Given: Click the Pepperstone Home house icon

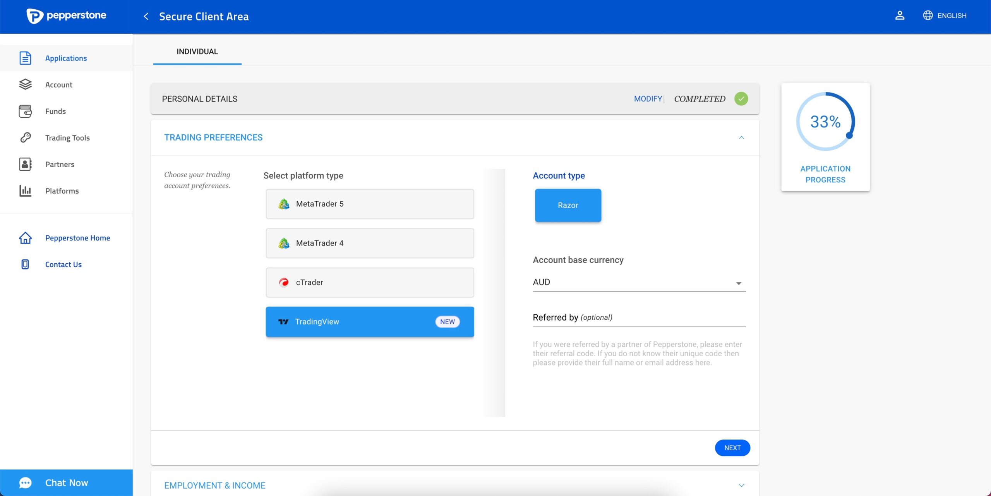Looking at the screenshot, I should tap(25, 238).
